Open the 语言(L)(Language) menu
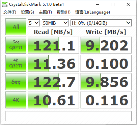Screen dimensions: 137x125 (x=92, y=12)
